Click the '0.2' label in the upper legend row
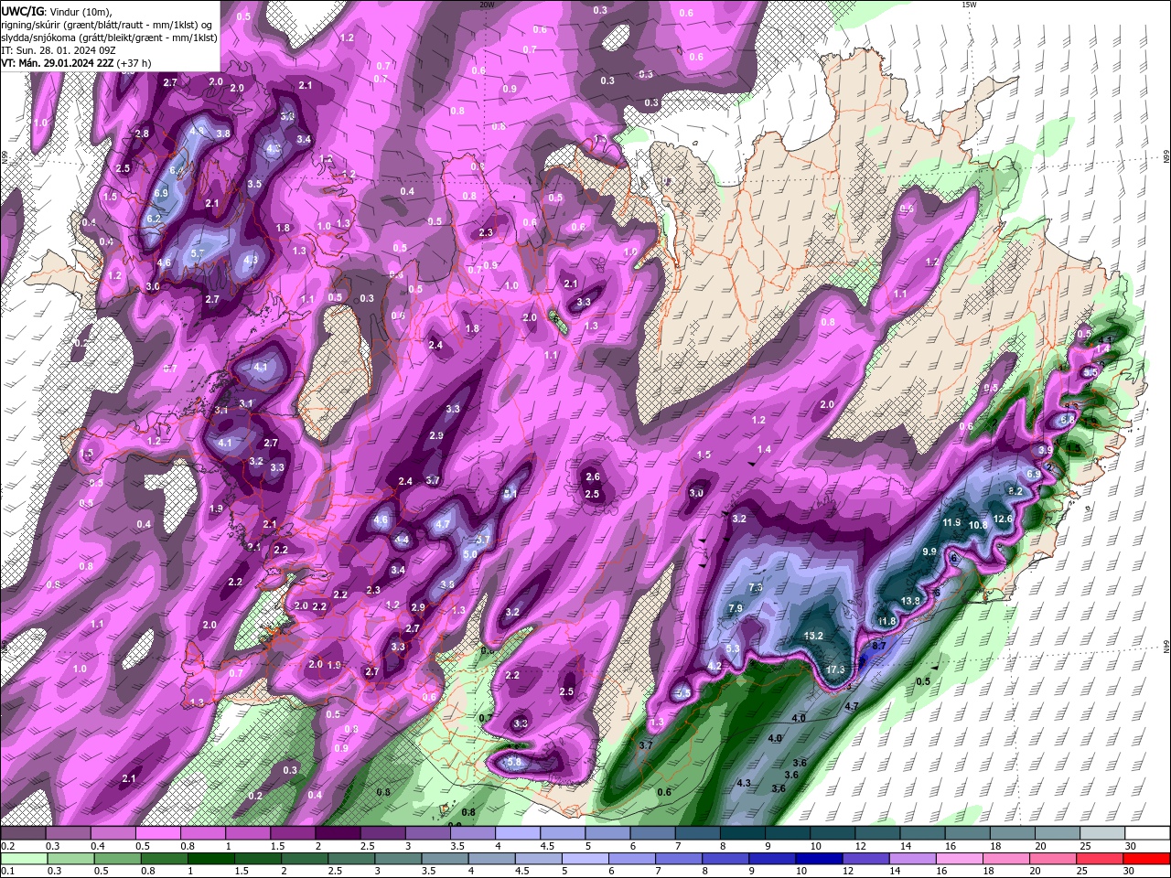 tap(6, 846)
